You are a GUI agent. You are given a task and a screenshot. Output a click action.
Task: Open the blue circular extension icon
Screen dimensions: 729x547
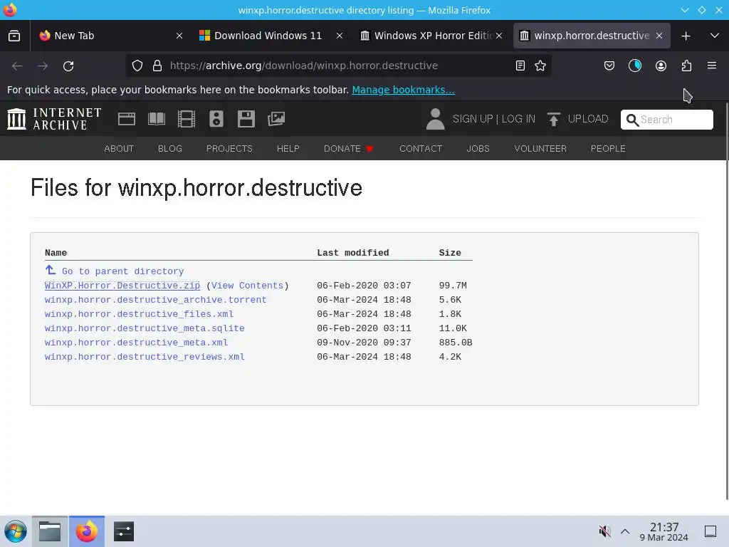[x=635, y=66]
